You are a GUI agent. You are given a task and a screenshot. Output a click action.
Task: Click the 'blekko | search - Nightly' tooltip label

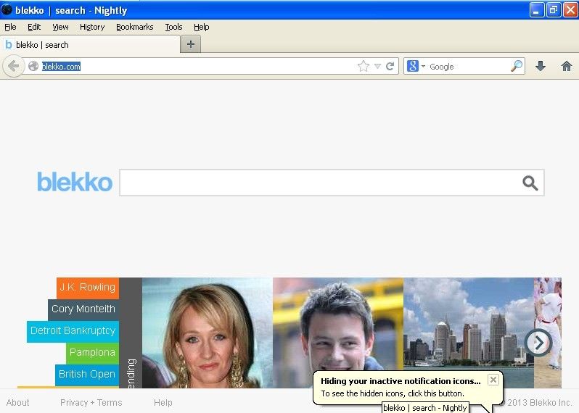(x=425, y=407)
